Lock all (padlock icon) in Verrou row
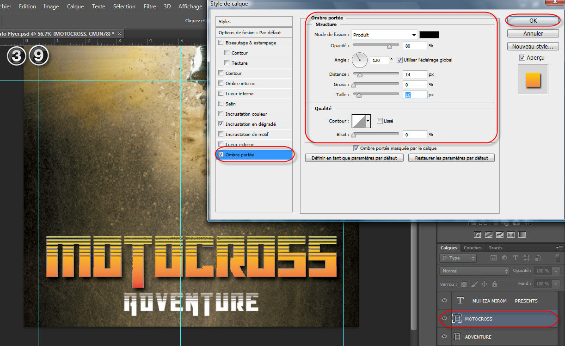565x346 pixels. 495,284
